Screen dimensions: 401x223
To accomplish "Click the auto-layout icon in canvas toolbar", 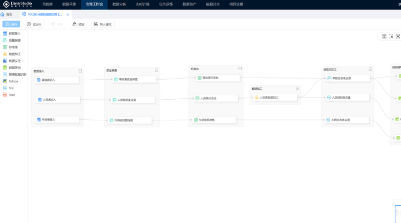I will click(384, 36).
